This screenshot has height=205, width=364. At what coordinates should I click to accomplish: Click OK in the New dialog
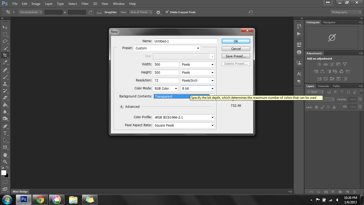coord(236,41)
